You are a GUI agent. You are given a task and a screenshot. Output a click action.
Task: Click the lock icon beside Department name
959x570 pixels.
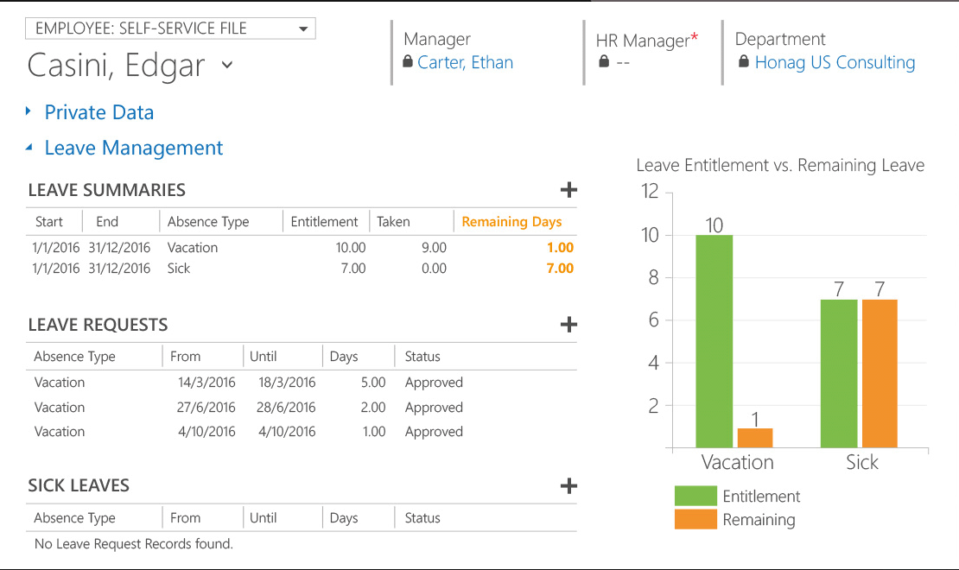(x=744, y=63)
